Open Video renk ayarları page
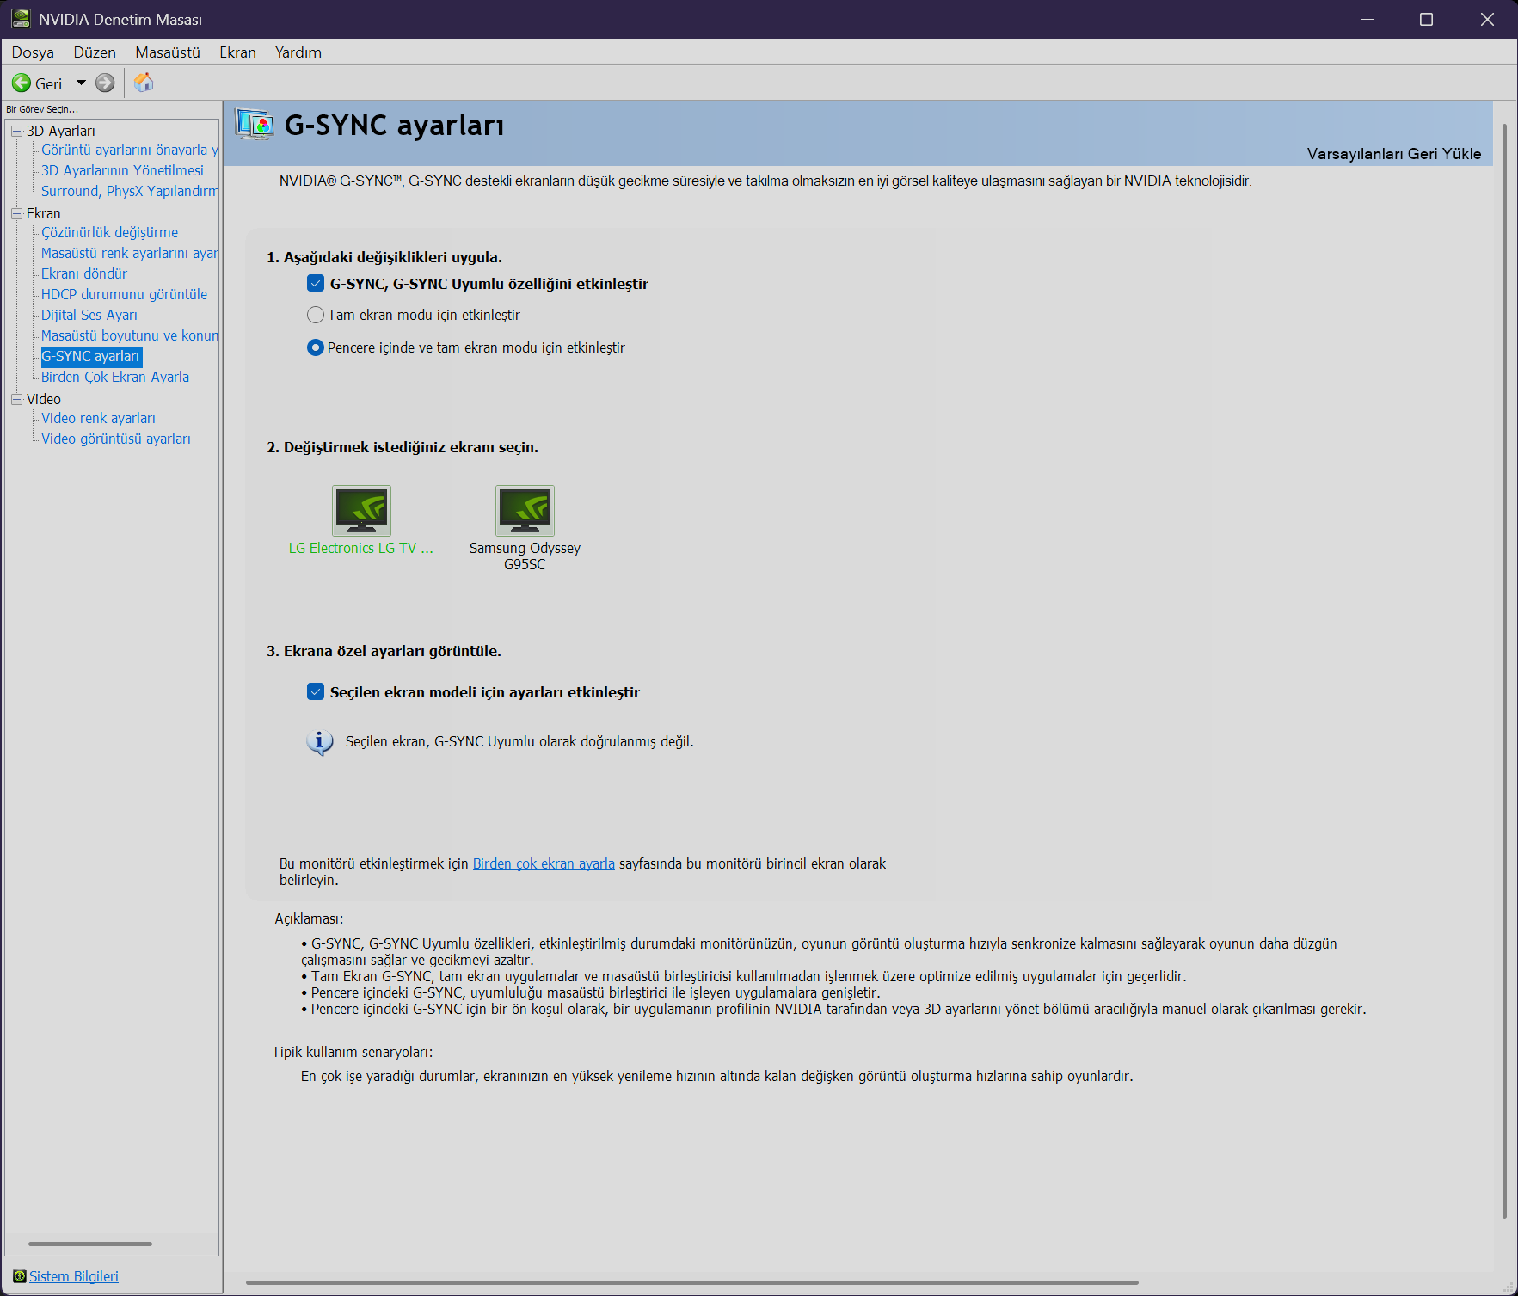Viewport: 1518px width, 1296px height. pos(99,418)
